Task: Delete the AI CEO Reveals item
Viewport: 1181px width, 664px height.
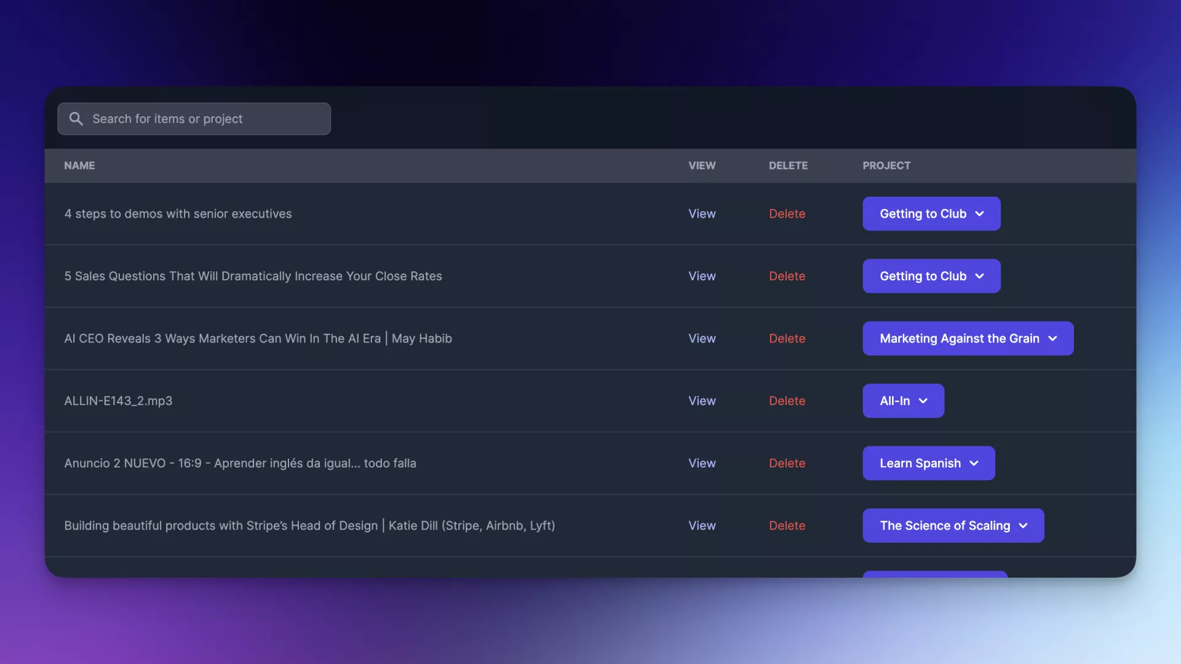Action: pos(787,339)
